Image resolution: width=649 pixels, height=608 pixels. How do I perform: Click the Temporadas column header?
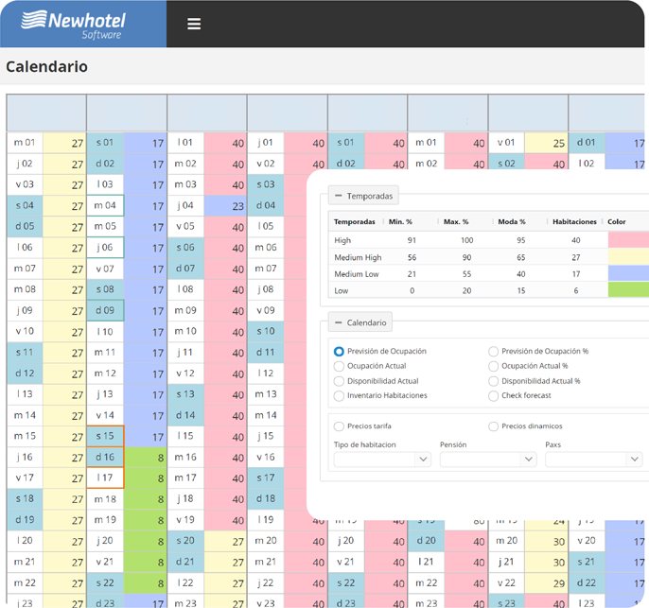[354, 221]
